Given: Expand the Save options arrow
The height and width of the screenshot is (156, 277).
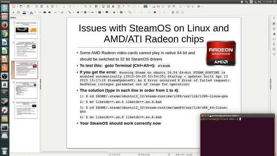Looking at the screenshot, I should (x=32, y=6).
